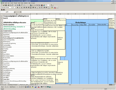Open the File menu
This screenshot has width=116, height=90.
(x=4, y=3)
